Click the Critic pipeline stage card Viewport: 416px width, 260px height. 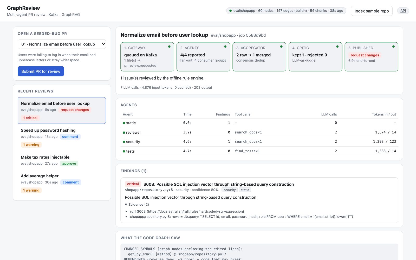click(x=315, y=57)
